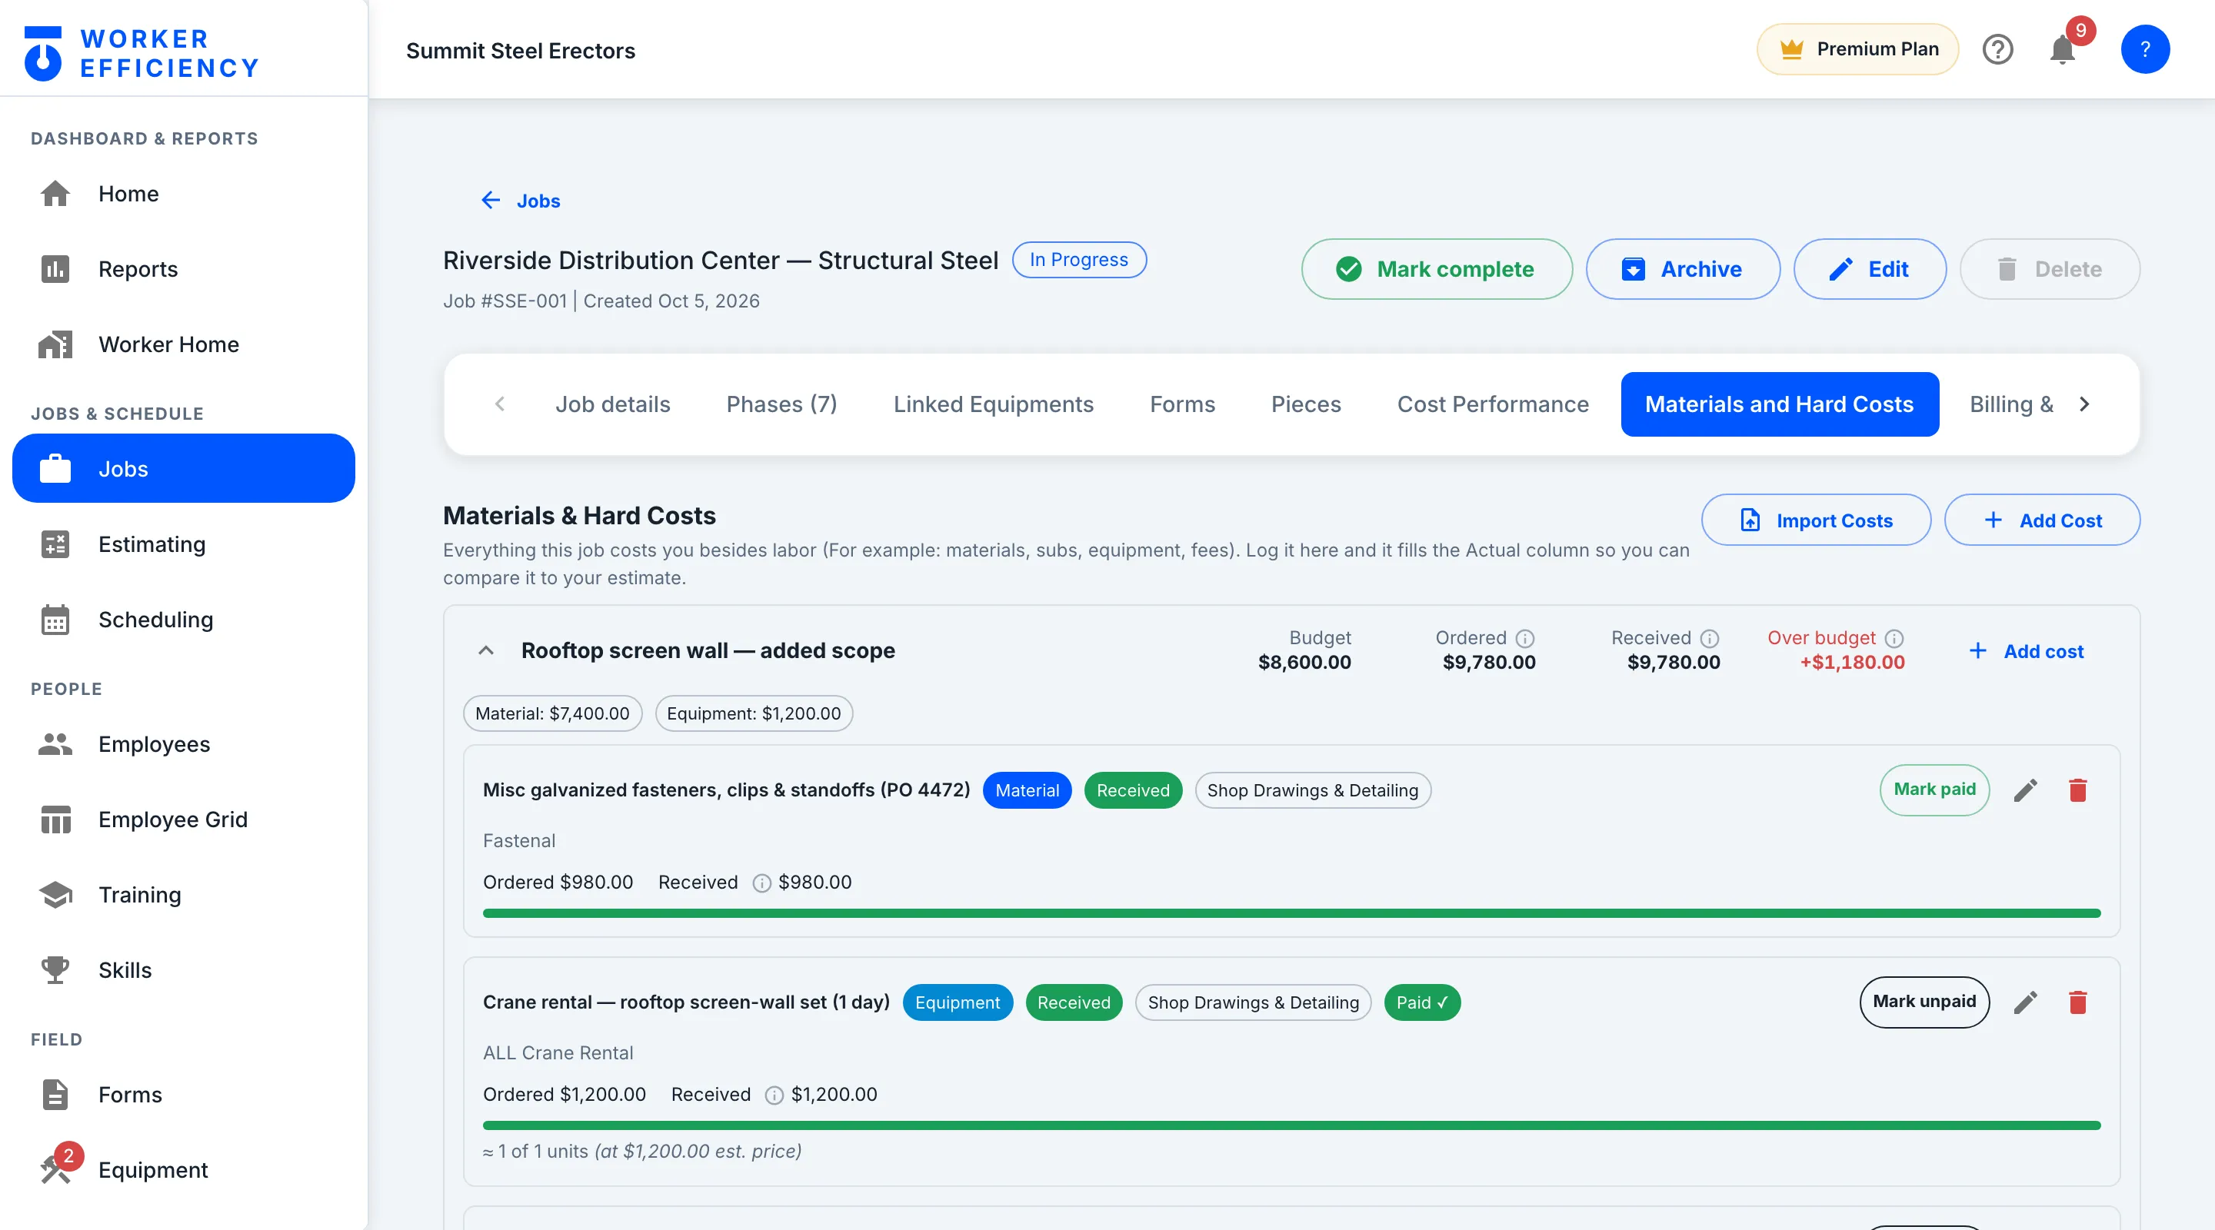Click the top Add Cost button
This screenshot has height=1230, width=2215.
tap(2041, 520)
